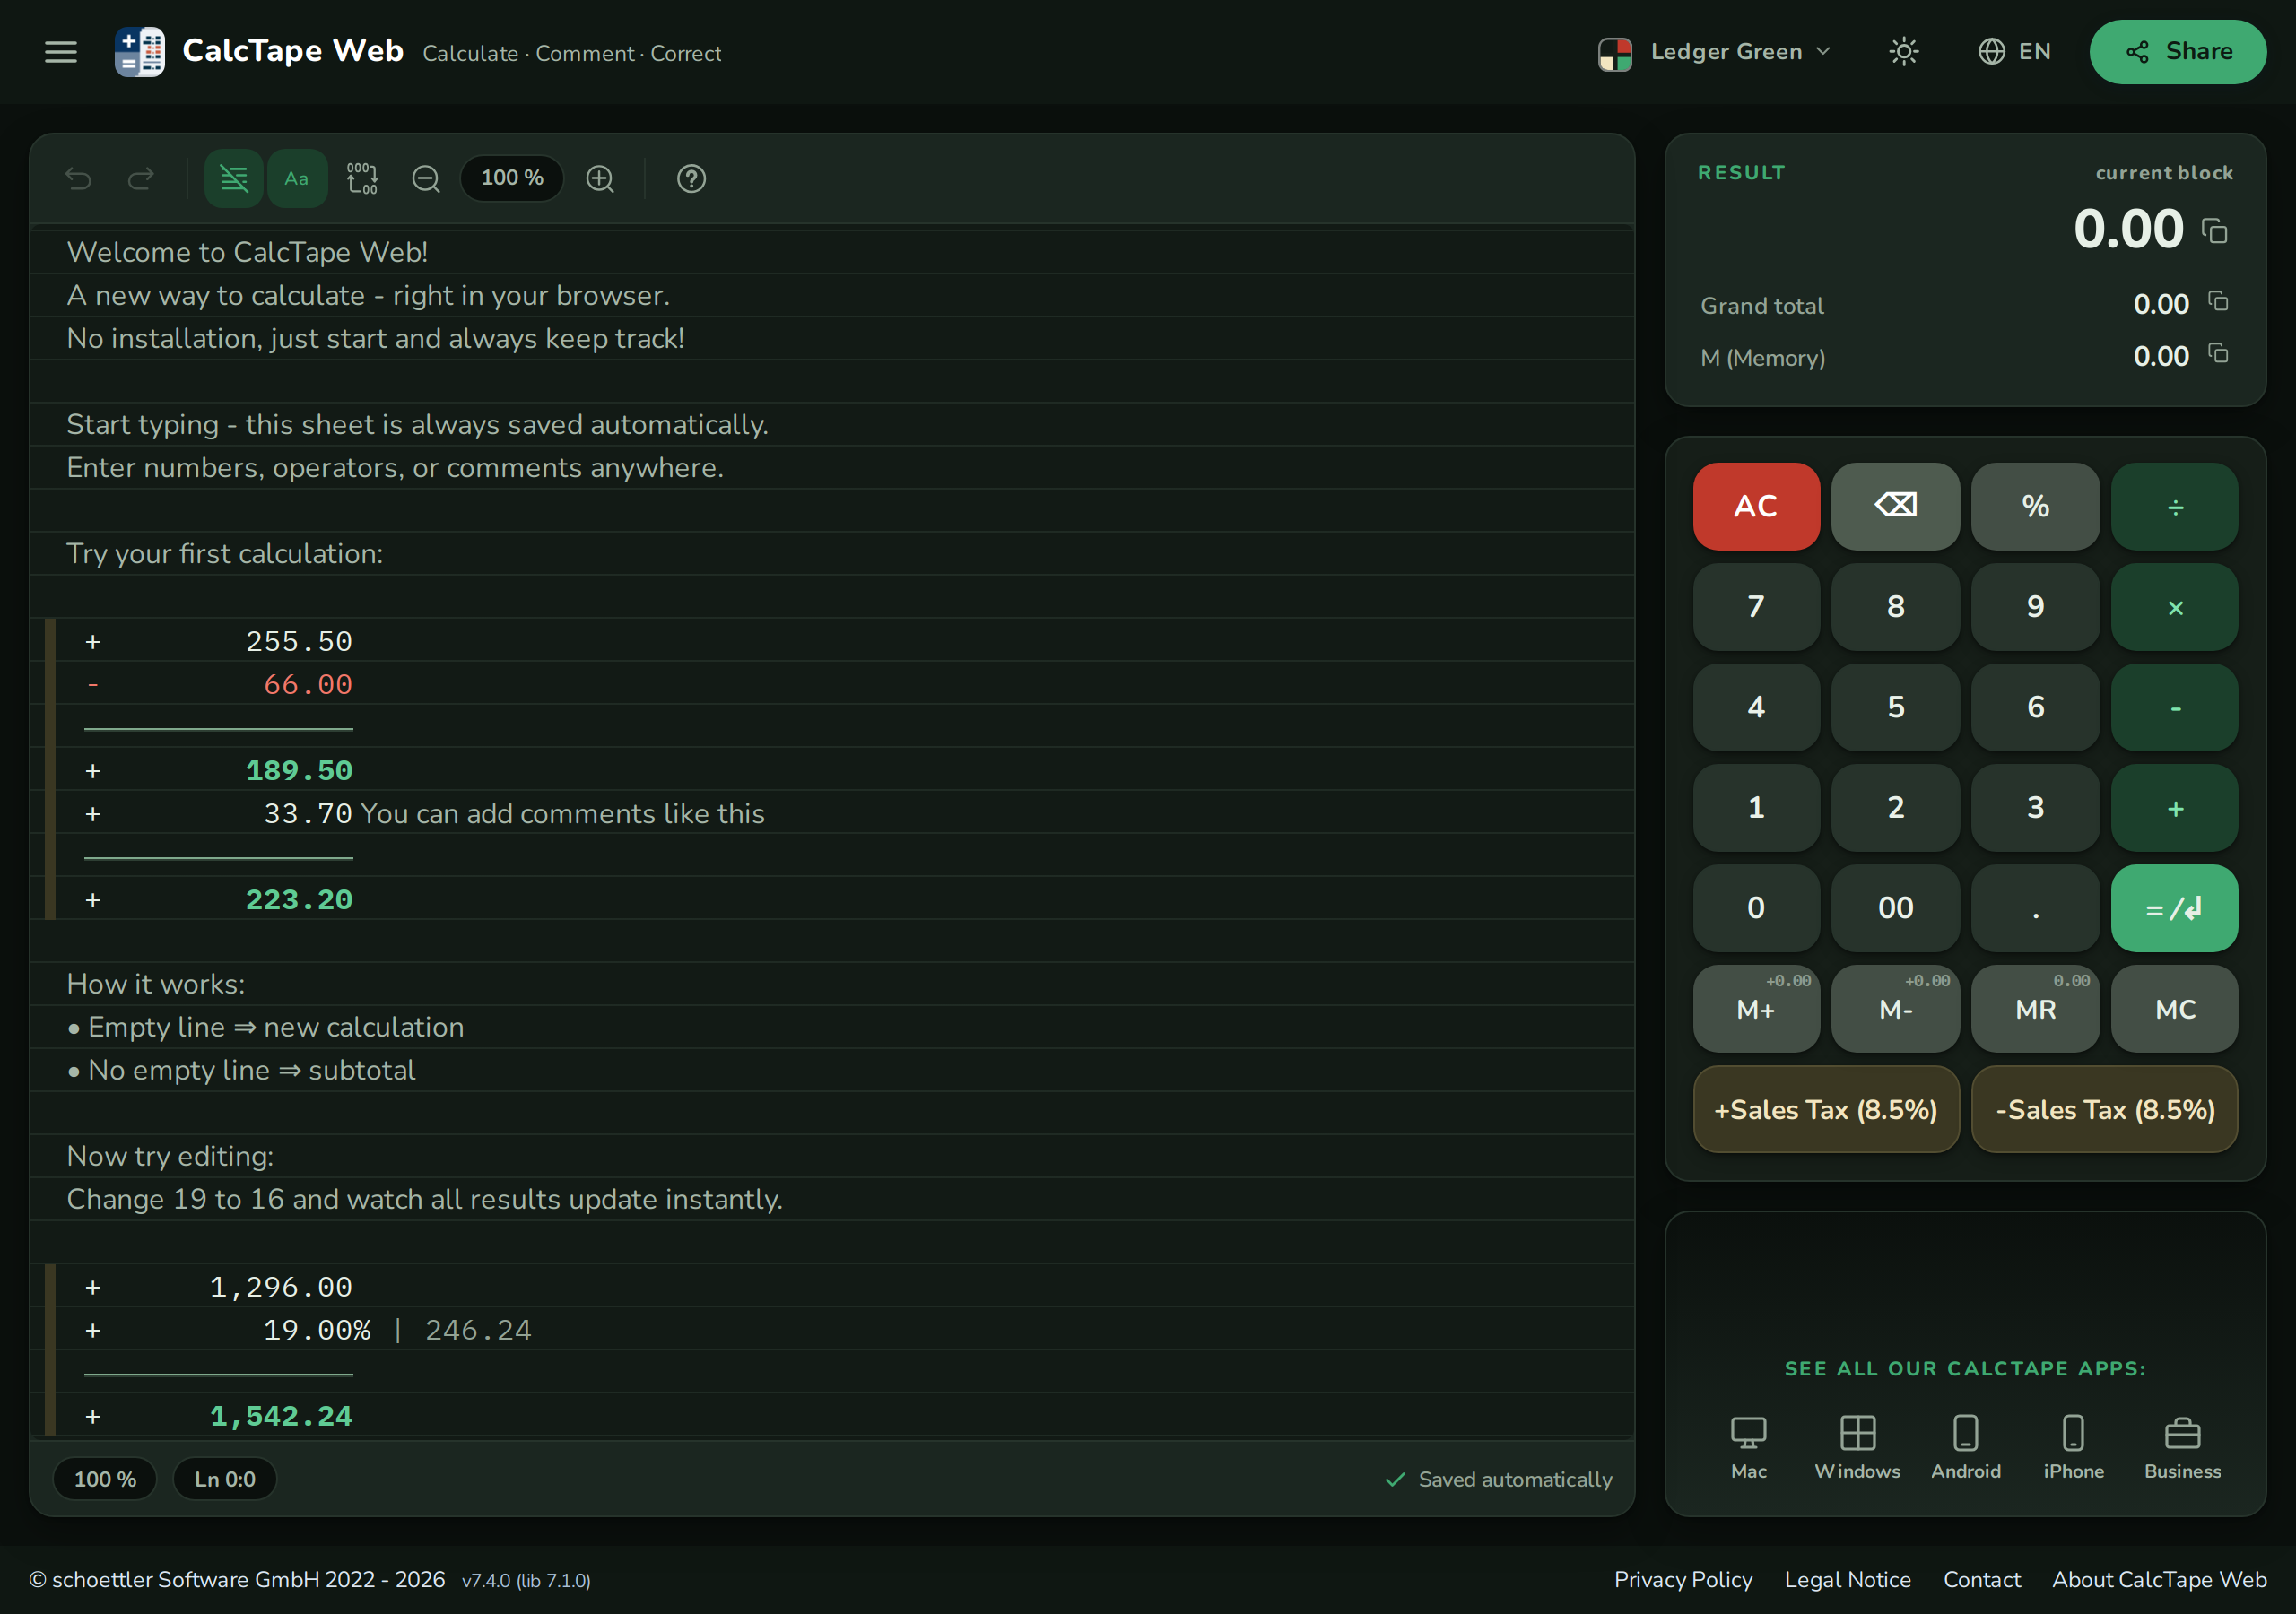The image size is (2296, 1614).
Task: Click the Share button
Action: point(2178,52)
